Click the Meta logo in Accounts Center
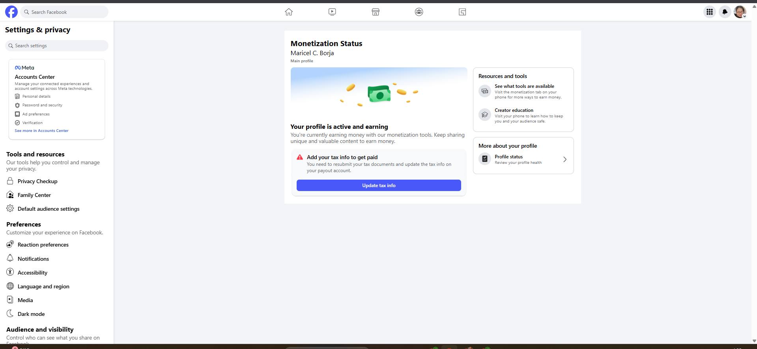The image size is (757, 349). pos(24,68)
